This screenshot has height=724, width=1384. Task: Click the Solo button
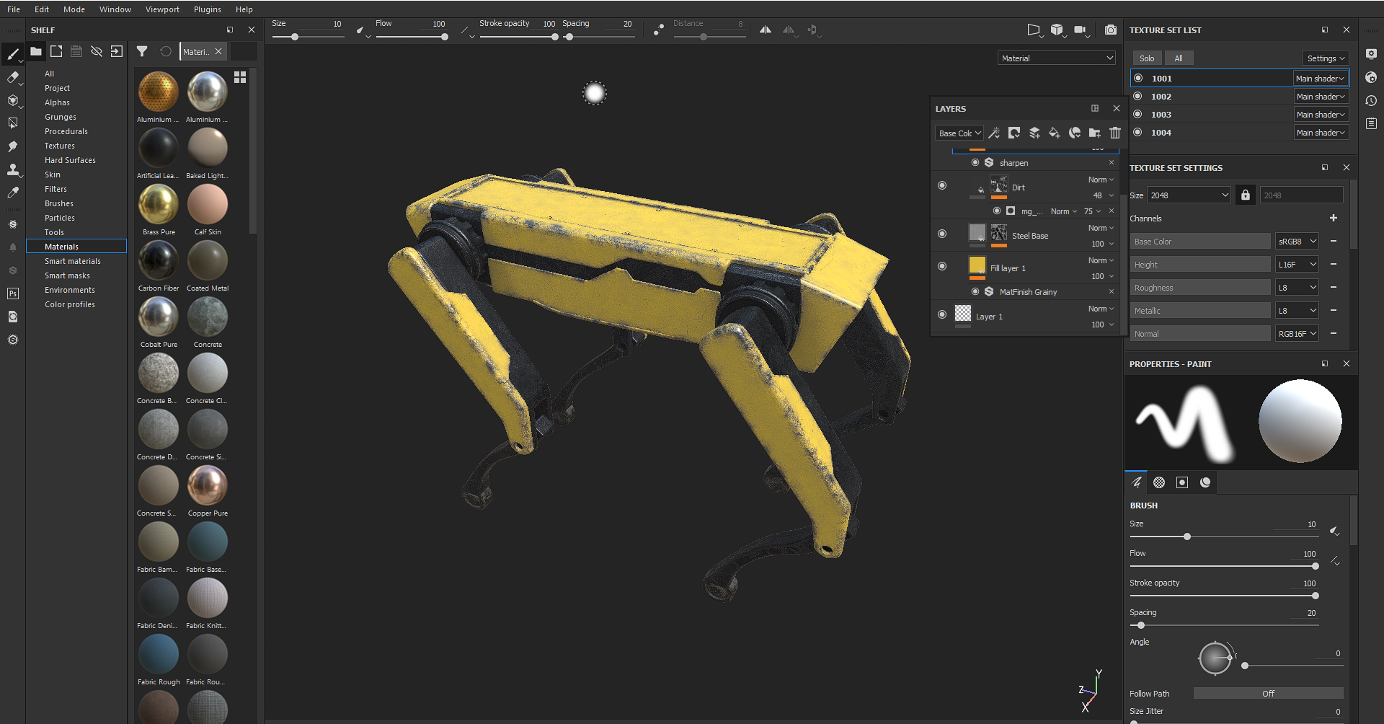tap(1147, 58)
